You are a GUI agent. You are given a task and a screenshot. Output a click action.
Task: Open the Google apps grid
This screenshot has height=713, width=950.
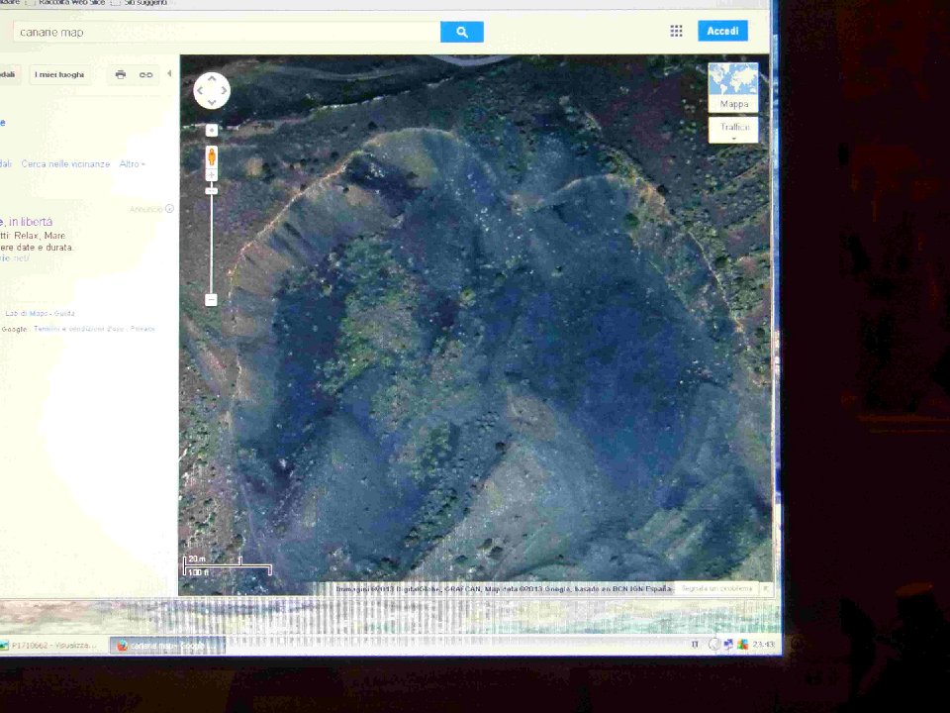pyautogui.click(x=676, y=31)
